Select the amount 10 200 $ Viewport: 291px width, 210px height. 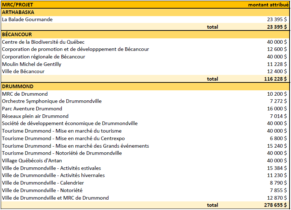click(277, 94)
